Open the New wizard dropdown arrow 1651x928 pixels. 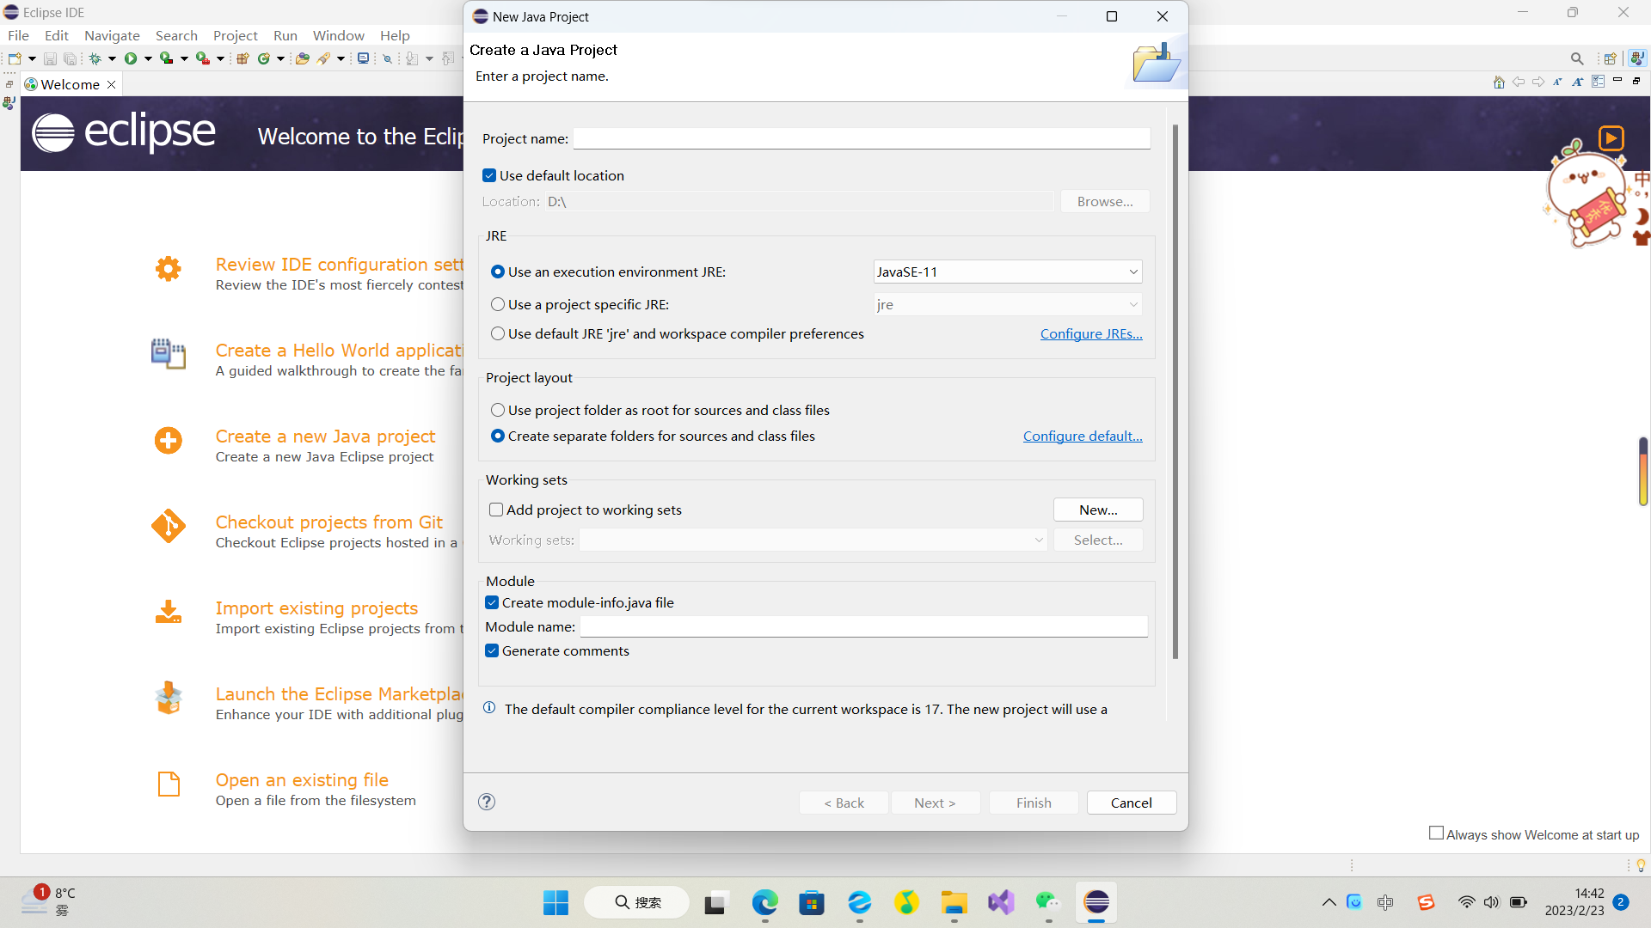[x=32, y=58]
